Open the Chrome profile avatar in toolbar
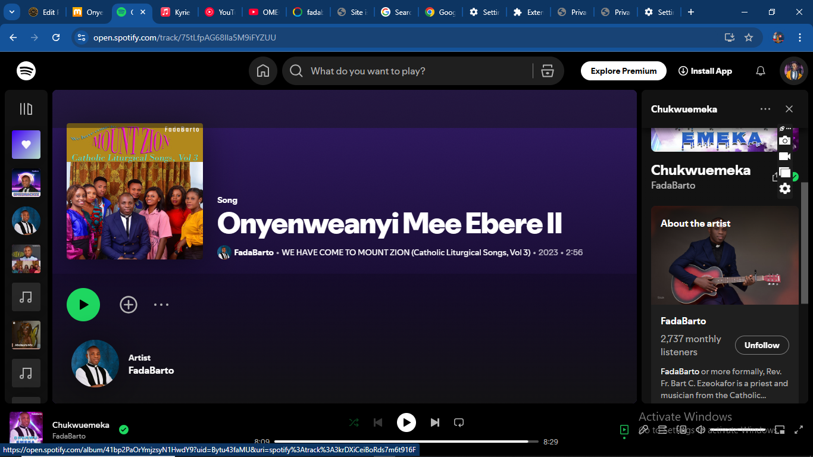The height and width of the screenshot is (457, 813). click(778, 37)
